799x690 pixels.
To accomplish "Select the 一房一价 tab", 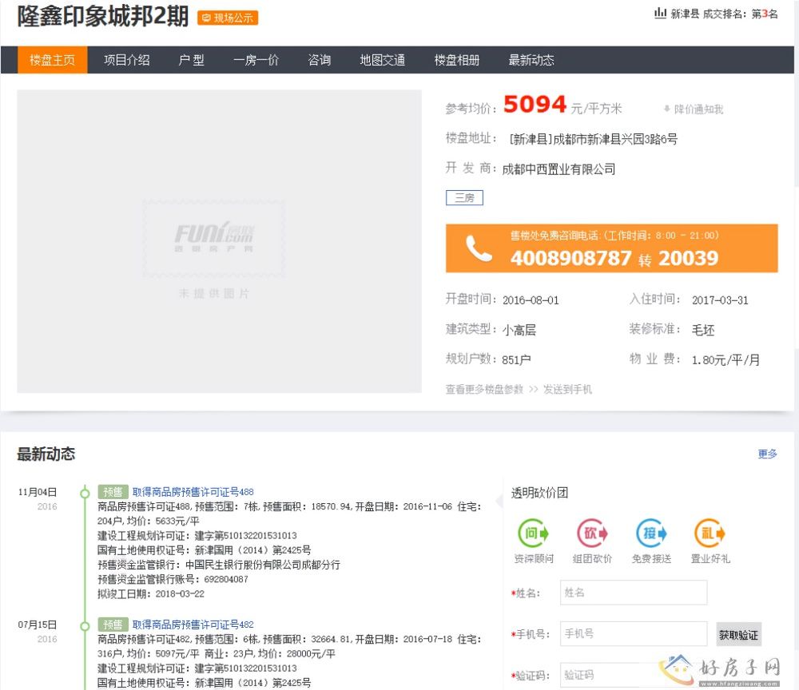I will [256, 60].
